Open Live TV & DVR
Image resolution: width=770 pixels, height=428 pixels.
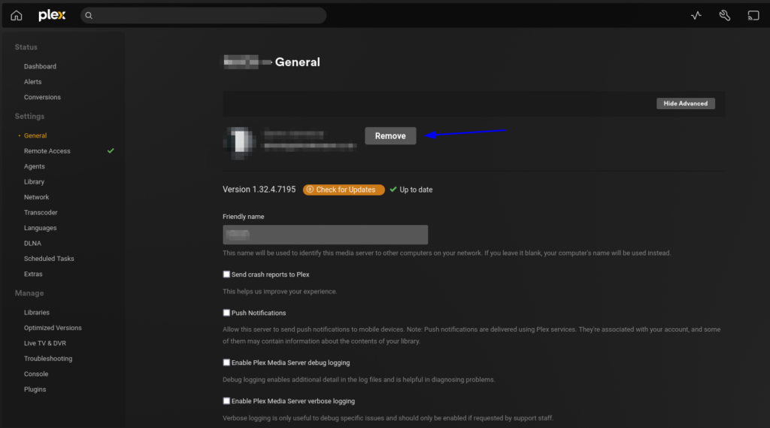click(45, 343)
